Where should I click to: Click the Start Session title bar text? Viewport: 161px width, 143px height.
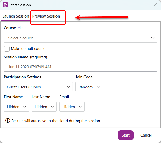tap(20, 5)
